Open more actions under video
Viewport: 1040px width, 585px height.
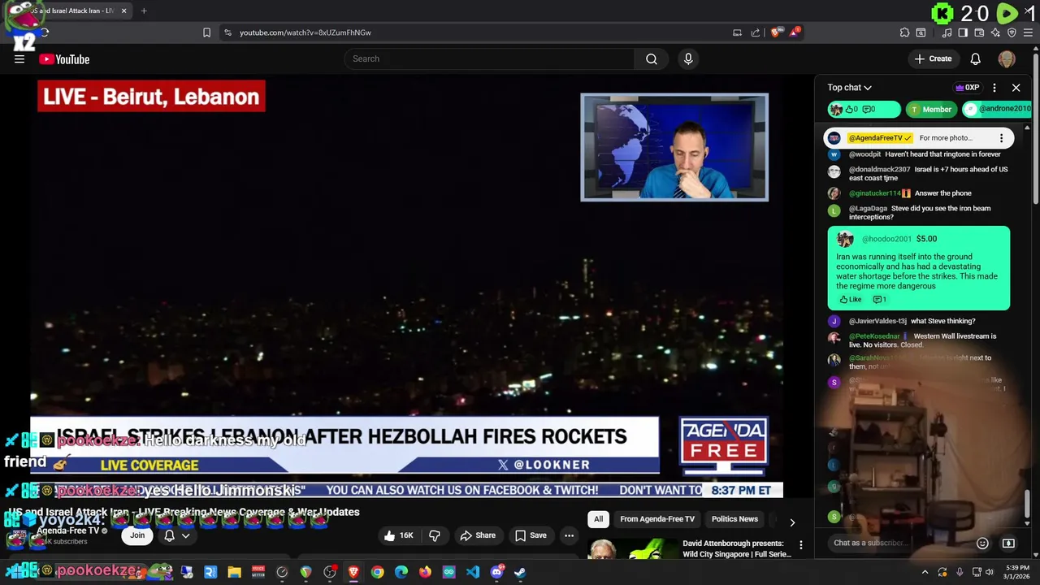[x=570, y=535]
